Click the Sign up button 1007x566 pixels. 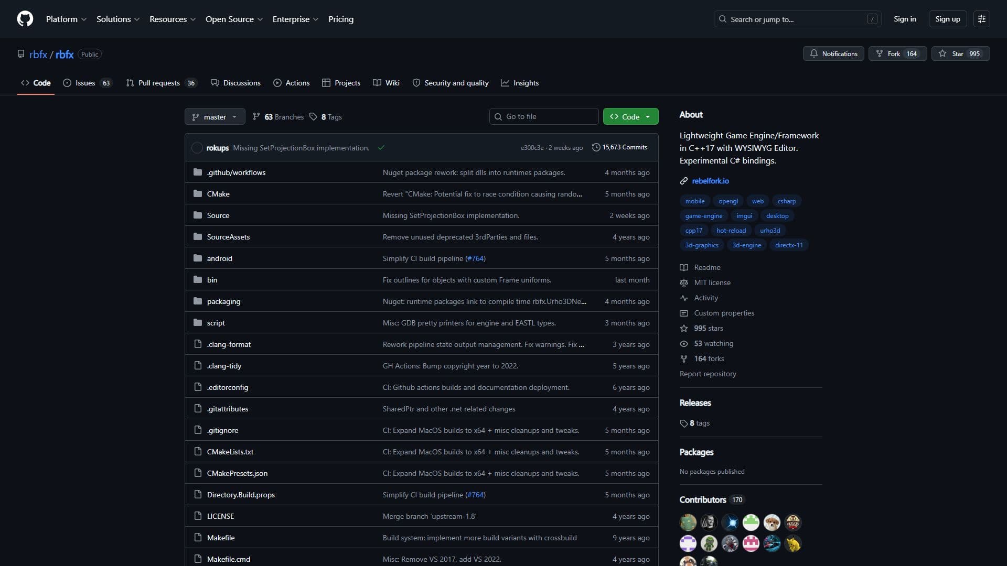pyautogui.click(x=948, y=19)
